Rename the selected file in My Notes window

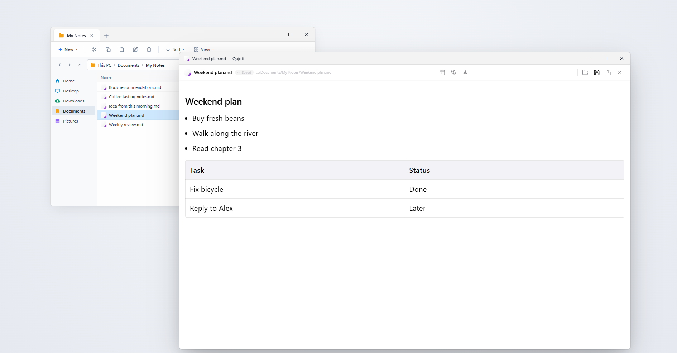[135, 49]
